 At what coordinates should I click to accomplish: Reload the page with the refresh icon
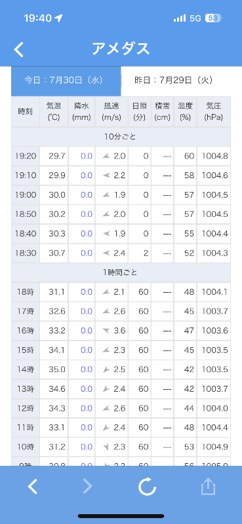(x=148, y=486)
